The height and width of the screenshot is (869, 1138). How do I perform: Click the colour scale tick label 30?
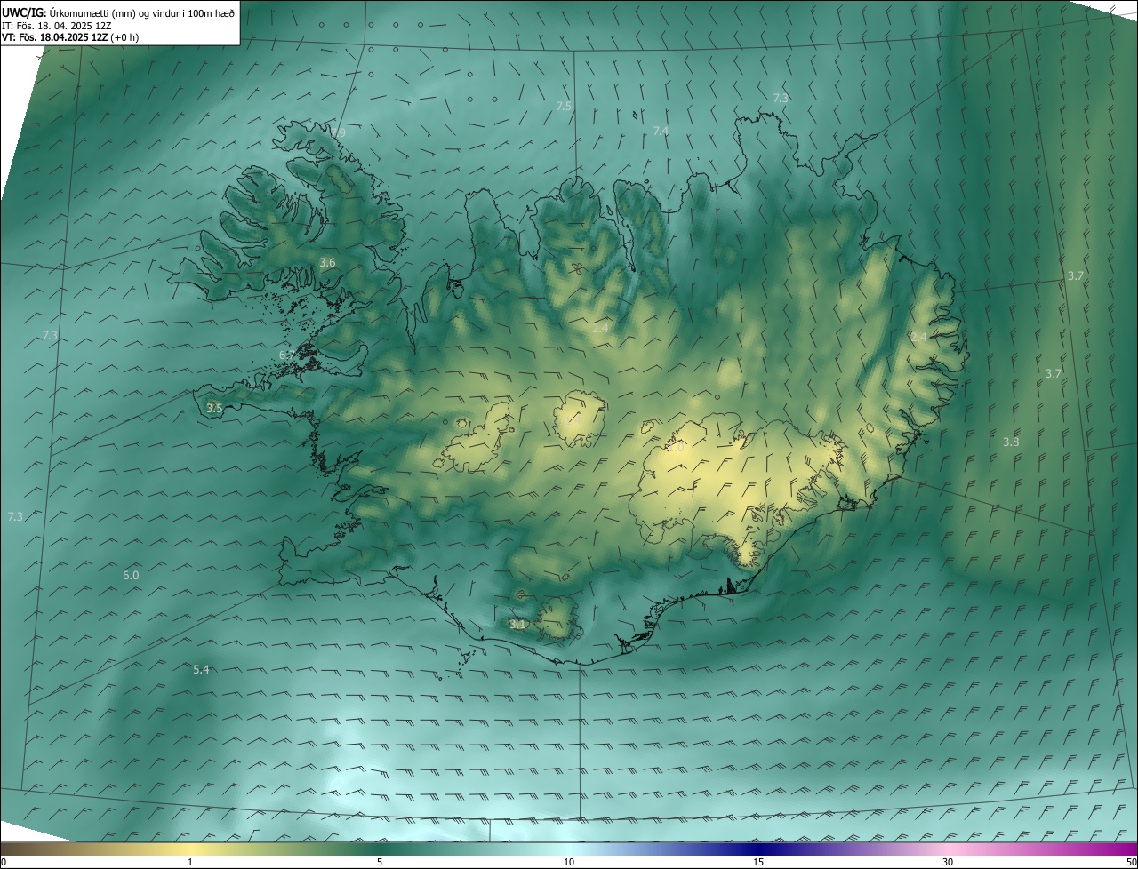(948, 863)
